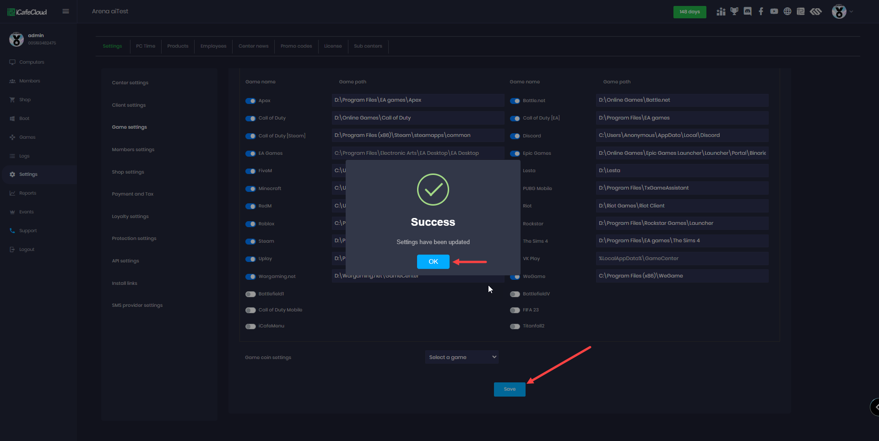Open the Facebook icon in header
Image resolution: width=879 pixels, height=441 pixels.
pyautogui.click(x=760, y=11)
